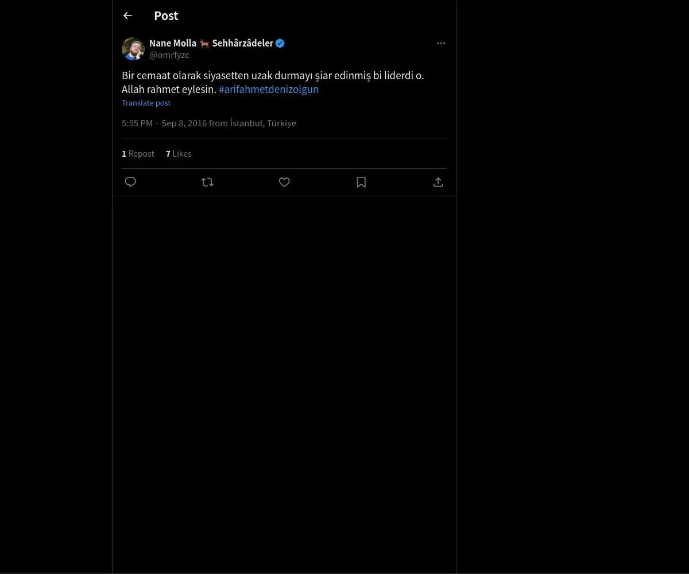Reply to the post via the comment icon
The height and width of the screenshot is (574, 689).
(130, 182)
